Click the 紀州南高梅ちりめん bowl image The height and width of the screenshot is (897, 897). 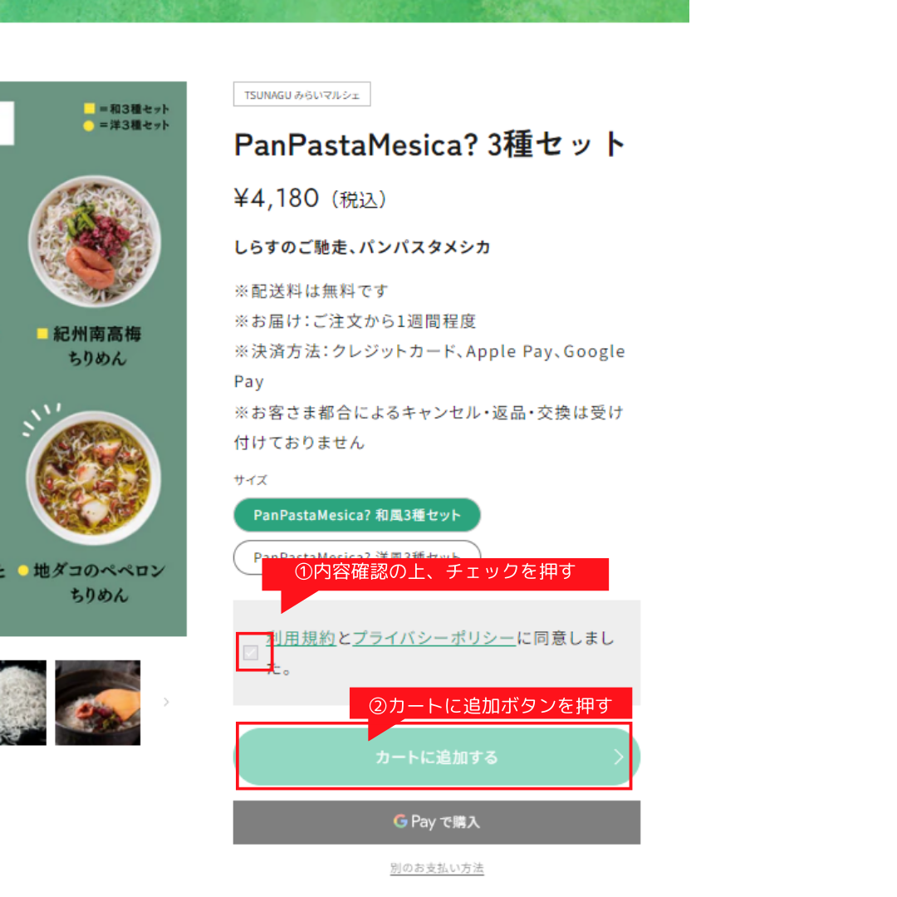(95, 242)
